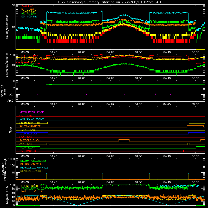Click the 05:00 tick label under MeV panel
This screenshot has height=208, width=208.
(196, 78)
